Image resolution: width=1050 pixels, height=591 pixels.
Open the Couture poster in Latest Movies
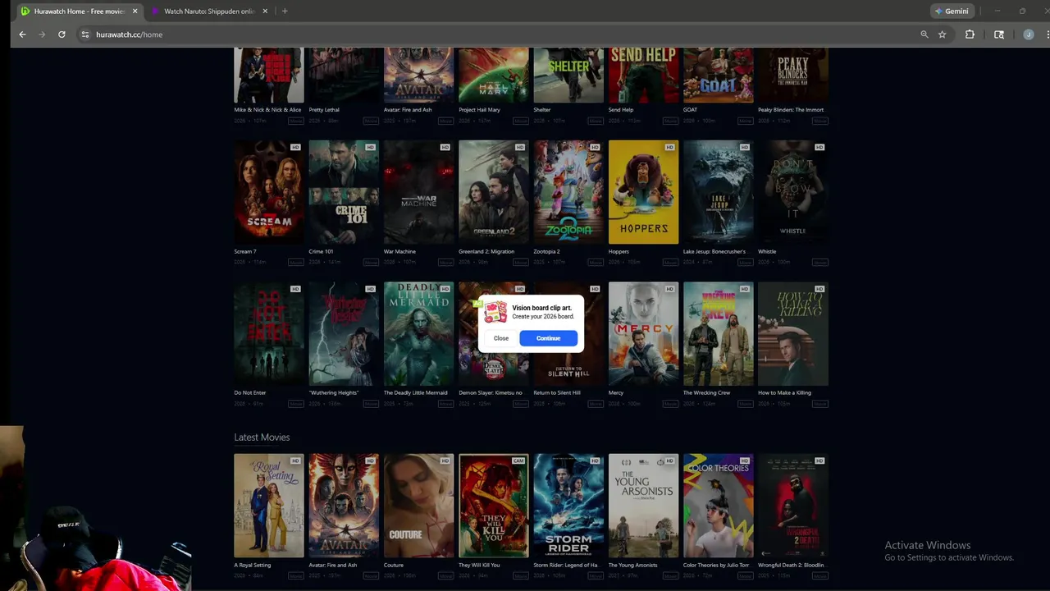point(418,506)
